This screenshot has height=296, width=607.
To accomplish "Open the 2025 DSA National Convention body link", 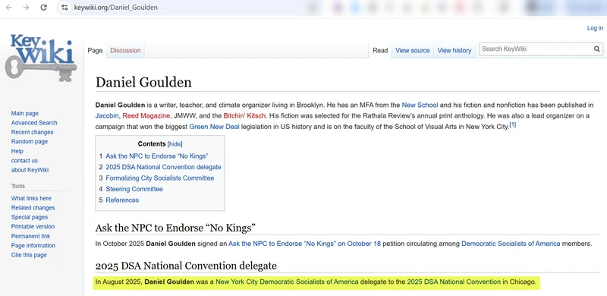I will [x=454, y=282].
